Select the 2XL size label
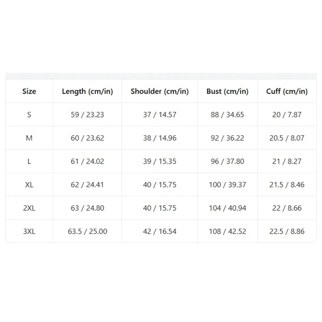This screenshot has width=322, height=322. [x=29, y=208]
